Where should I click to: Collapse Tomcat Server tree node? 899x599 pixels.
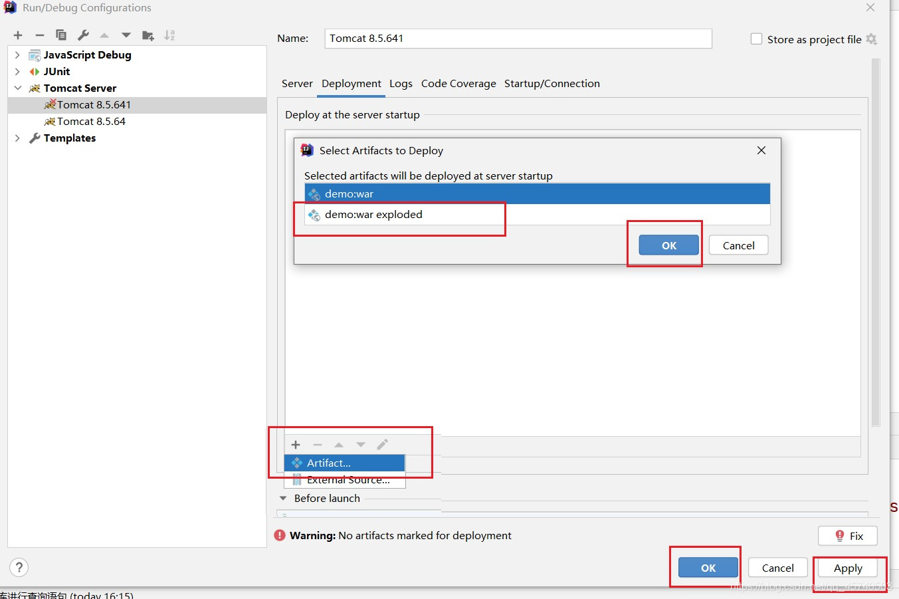[x=17, y=88]
